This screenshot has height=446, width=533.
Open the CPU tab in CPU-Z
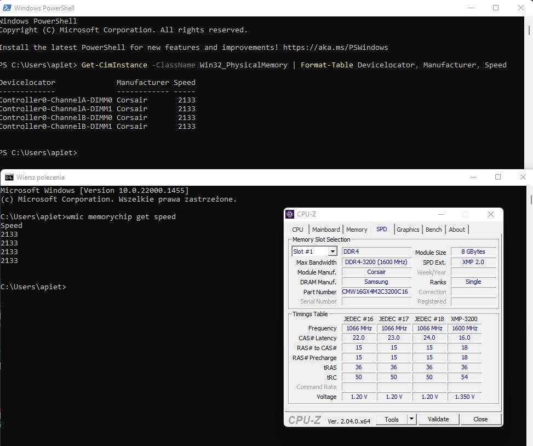click(x=297, y=230)
